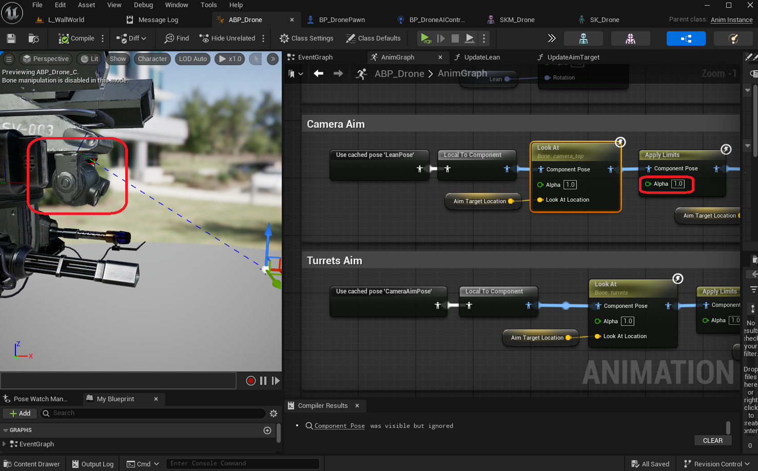This screenshot has height=471, width=758.
Task: Change the x1.0 playback speed
Action: pos(230,59)
